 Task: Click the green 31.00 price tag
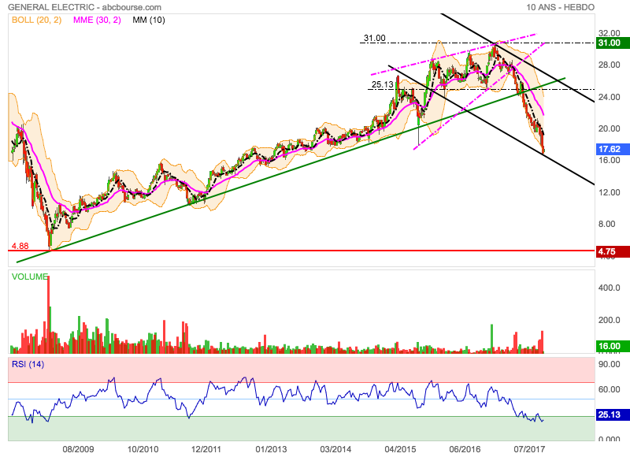click(613, 43)
